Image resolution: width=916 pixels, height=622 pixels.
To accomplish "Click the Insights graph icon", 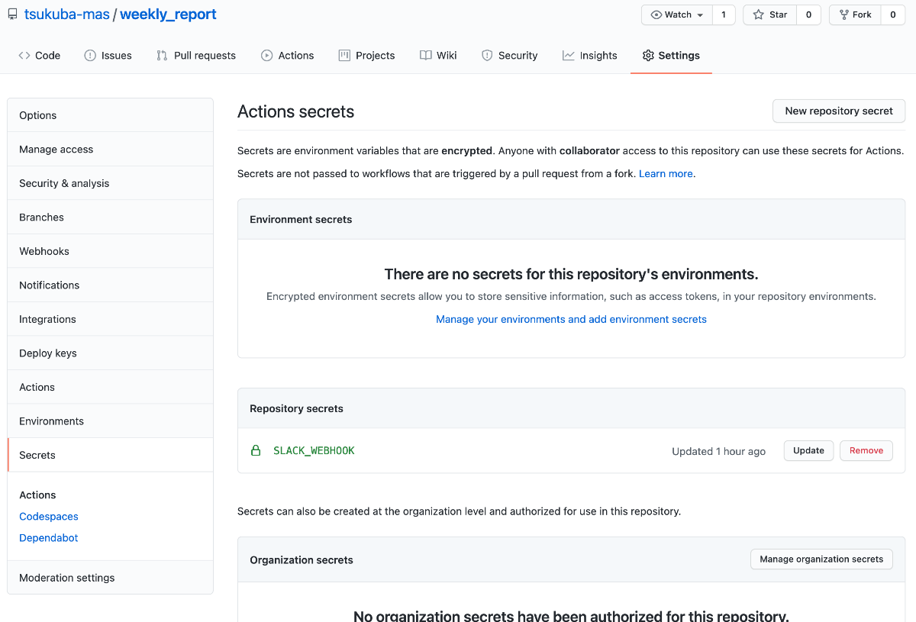I will click(569, 56).
